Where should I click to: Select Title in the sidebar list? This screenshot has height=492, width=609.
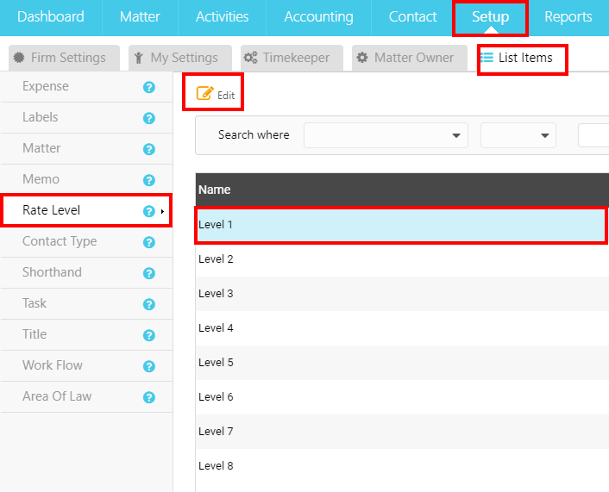[86, 335]
